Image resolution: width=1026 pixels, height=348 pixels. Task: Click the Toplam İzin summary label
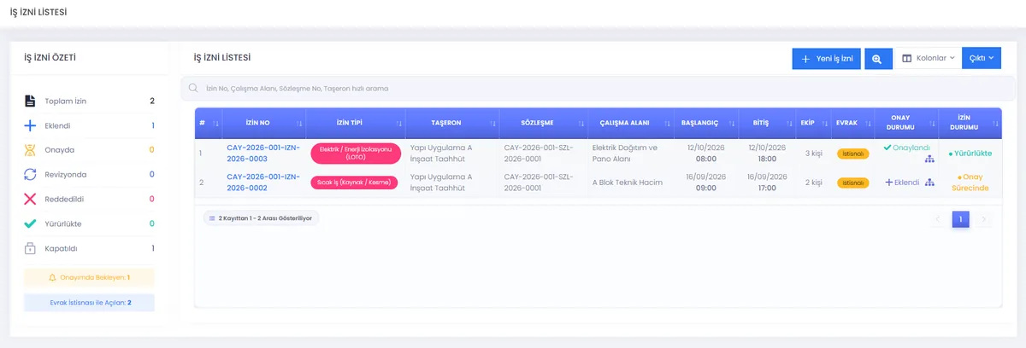click(66, 101)
